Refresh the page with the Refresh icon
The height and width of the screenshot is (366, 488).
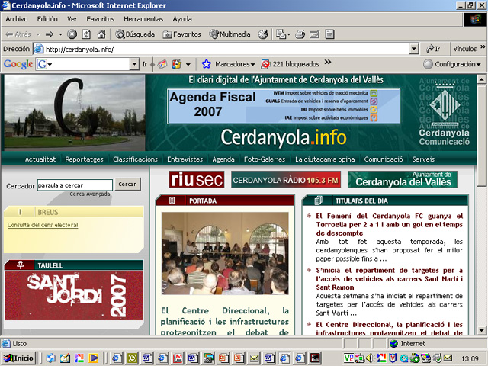pyautogui.click(x=86, y=34)
